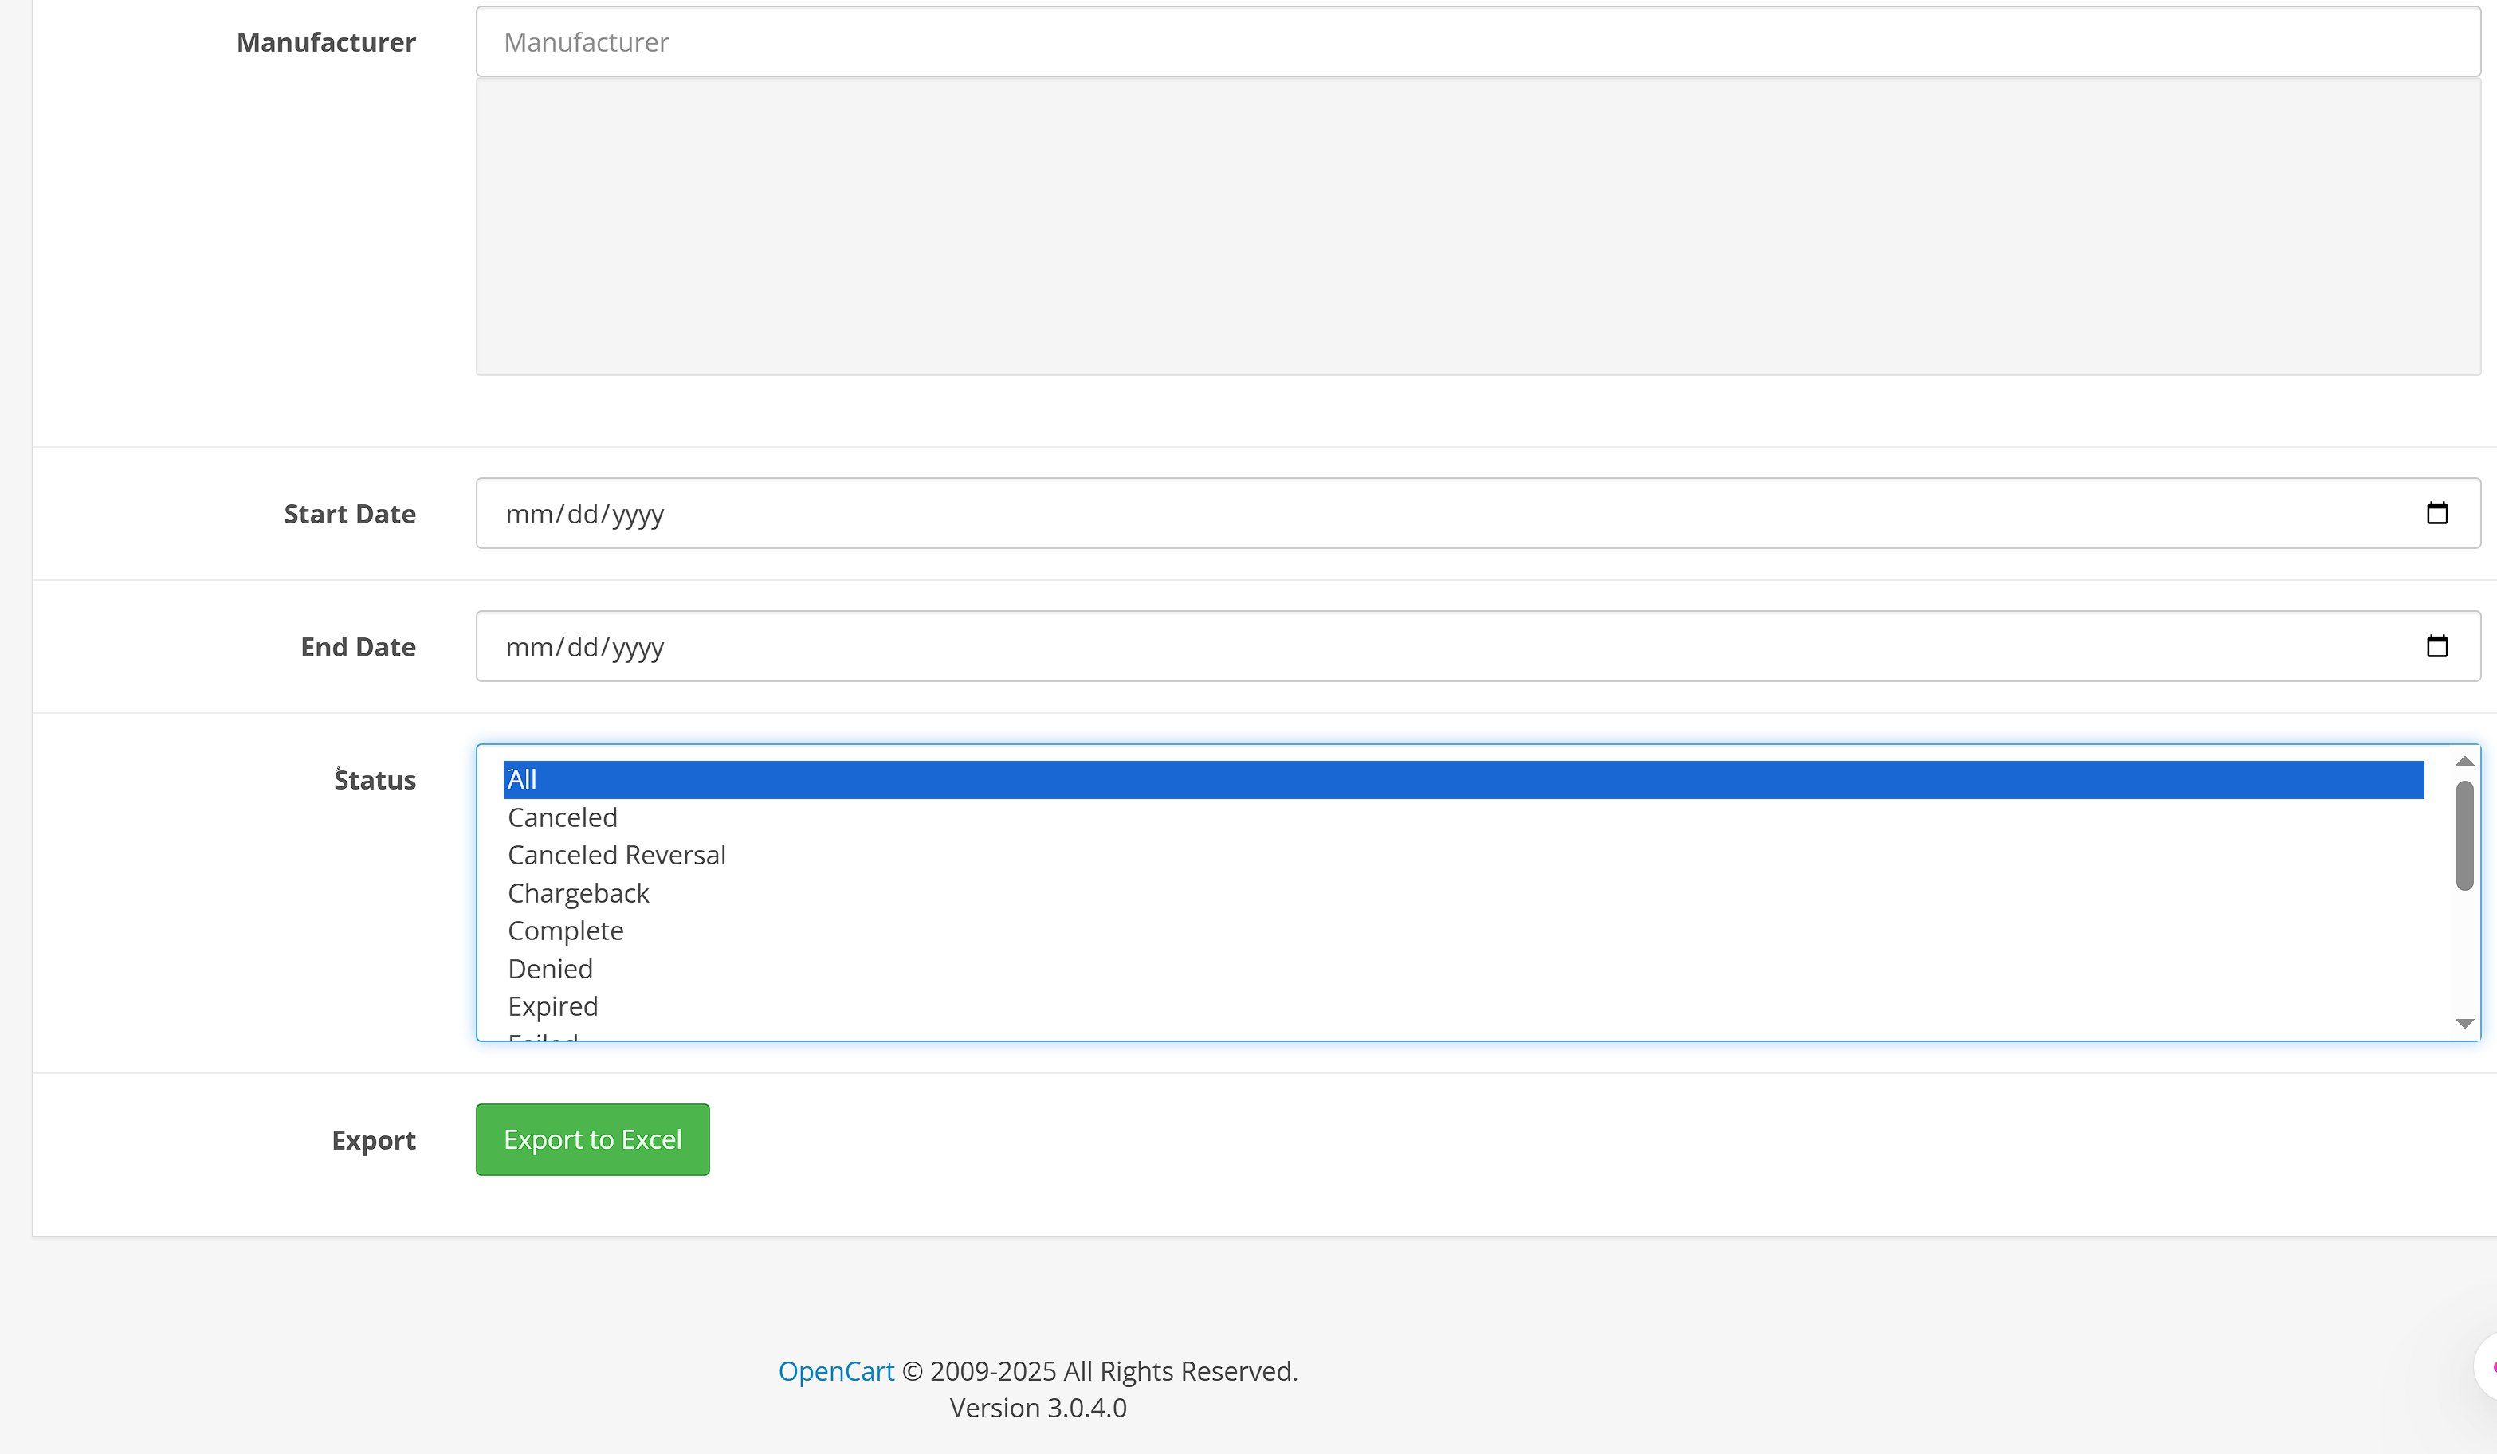Open the End Date calendar picker
This screenshot has height=1454, width=2497.
coord(2436,646)
